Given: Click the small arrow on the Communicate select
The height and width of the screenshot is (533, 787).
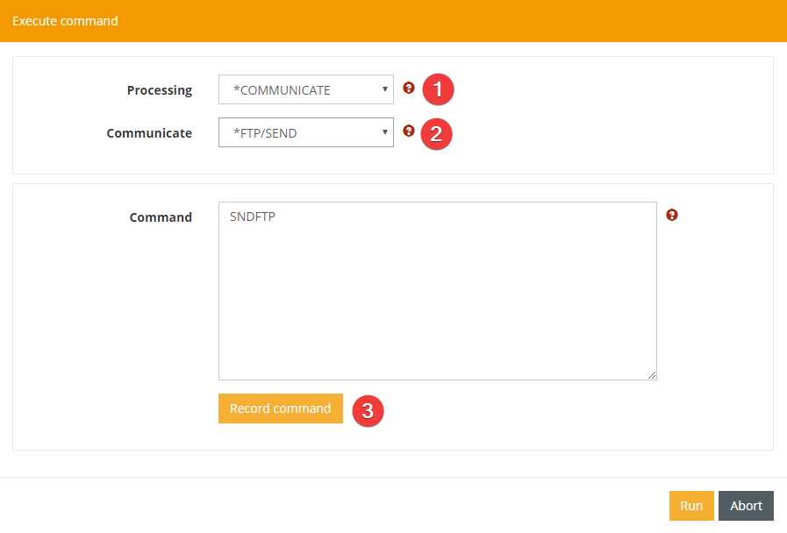Looking at the screenshot, I should tap(385, 132).
